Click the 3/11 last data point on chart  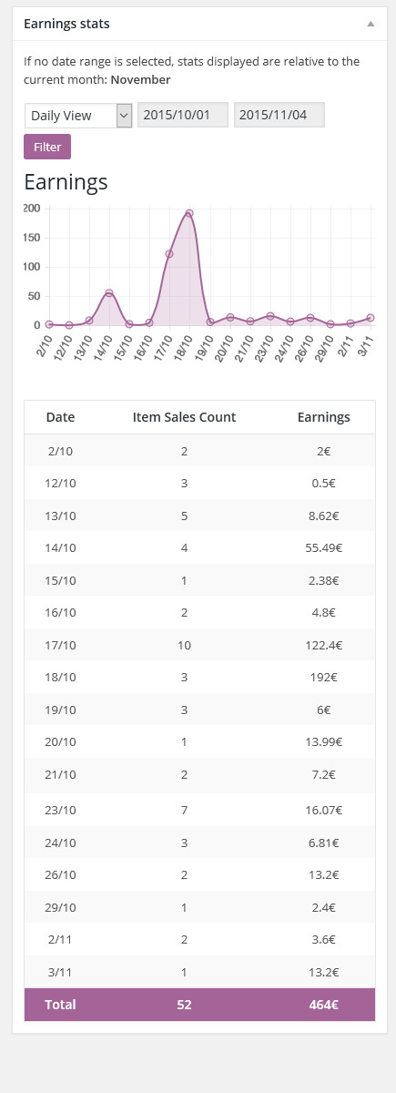(371, 318)
